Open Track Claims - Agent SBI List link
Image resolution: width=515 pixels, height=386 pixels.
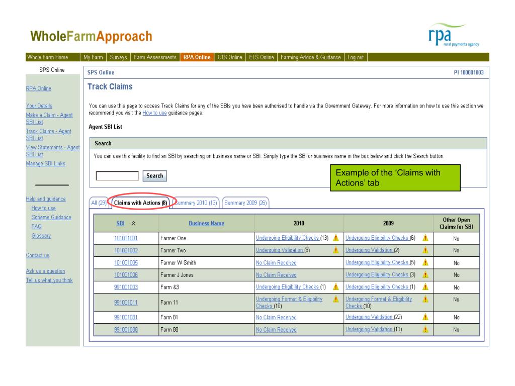pyautogui.click(x=49, y=135)
